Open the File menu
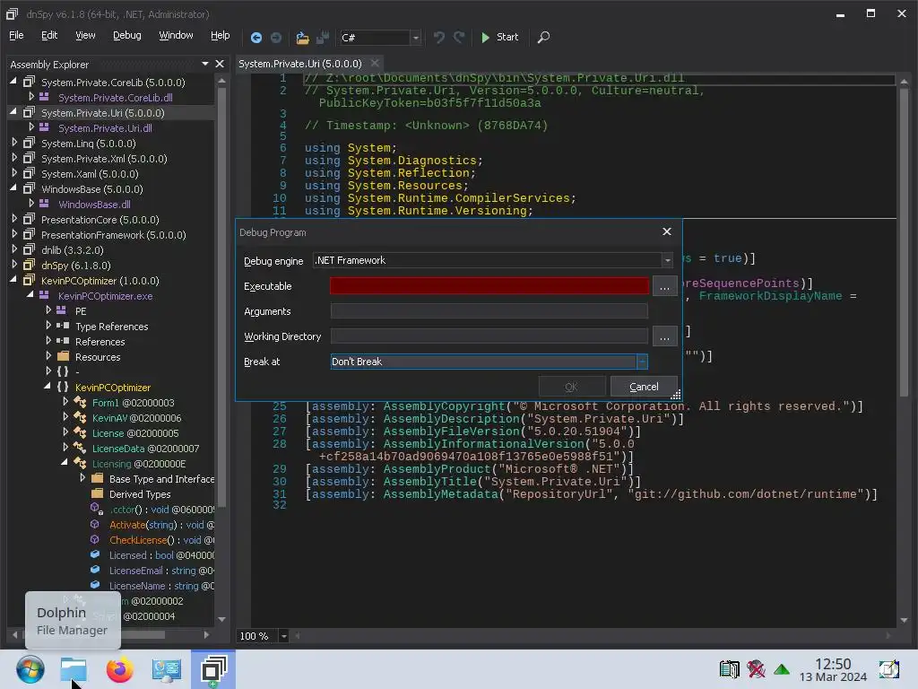The width and height of the screenshot is (918, 689). [16, 35]
